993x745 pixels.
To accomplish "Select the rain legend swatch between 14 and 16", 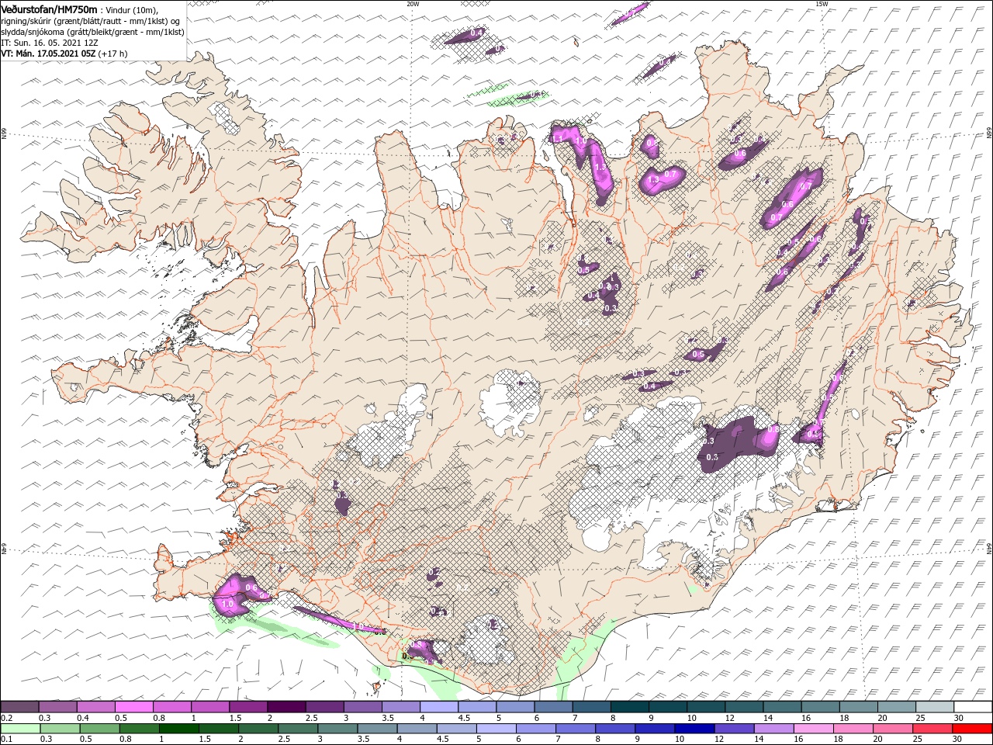I will (x=774, y=729).
